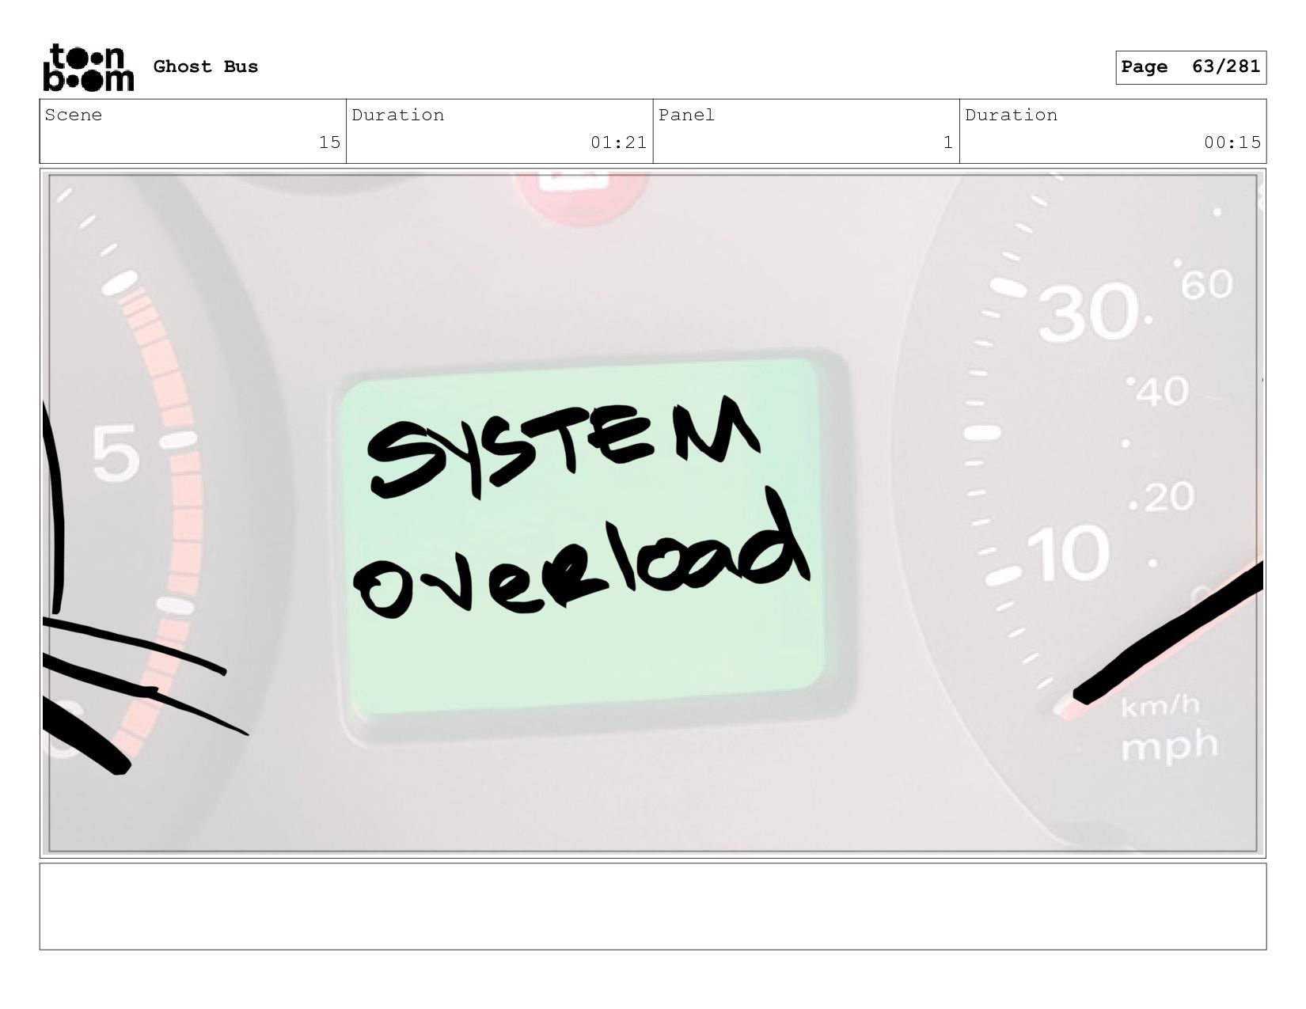1306x1009 pixels.
Task: Open the storyboard panel image
Action: point(653,513)
